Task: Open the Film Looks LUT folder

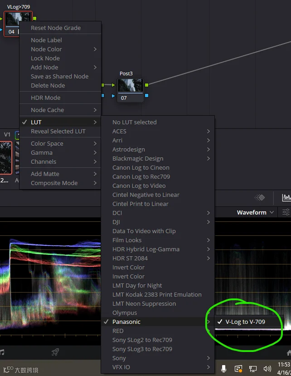Action: [157, 240]
